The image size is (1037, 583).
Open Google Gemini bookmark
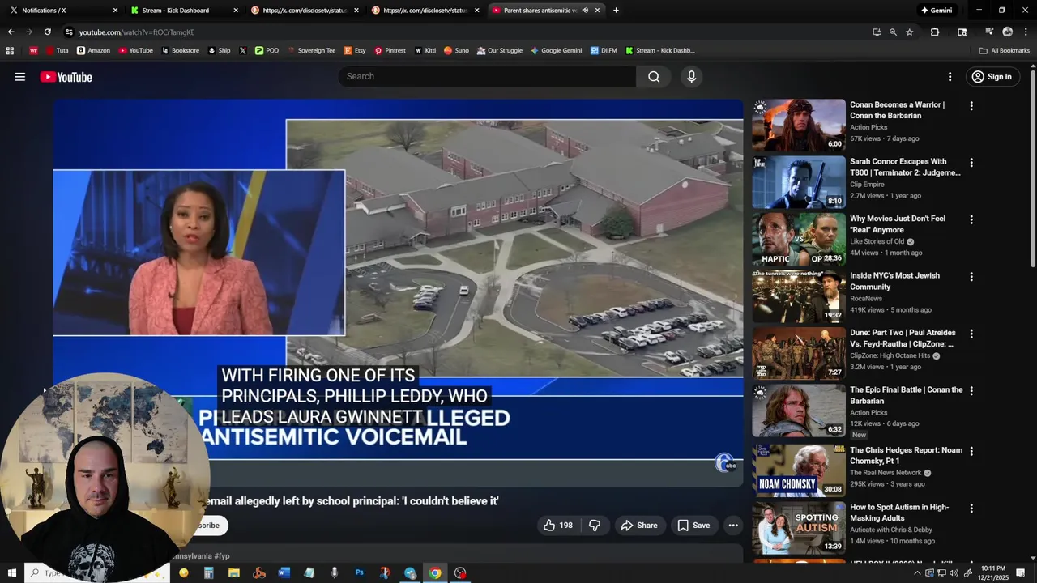(556, 50)
